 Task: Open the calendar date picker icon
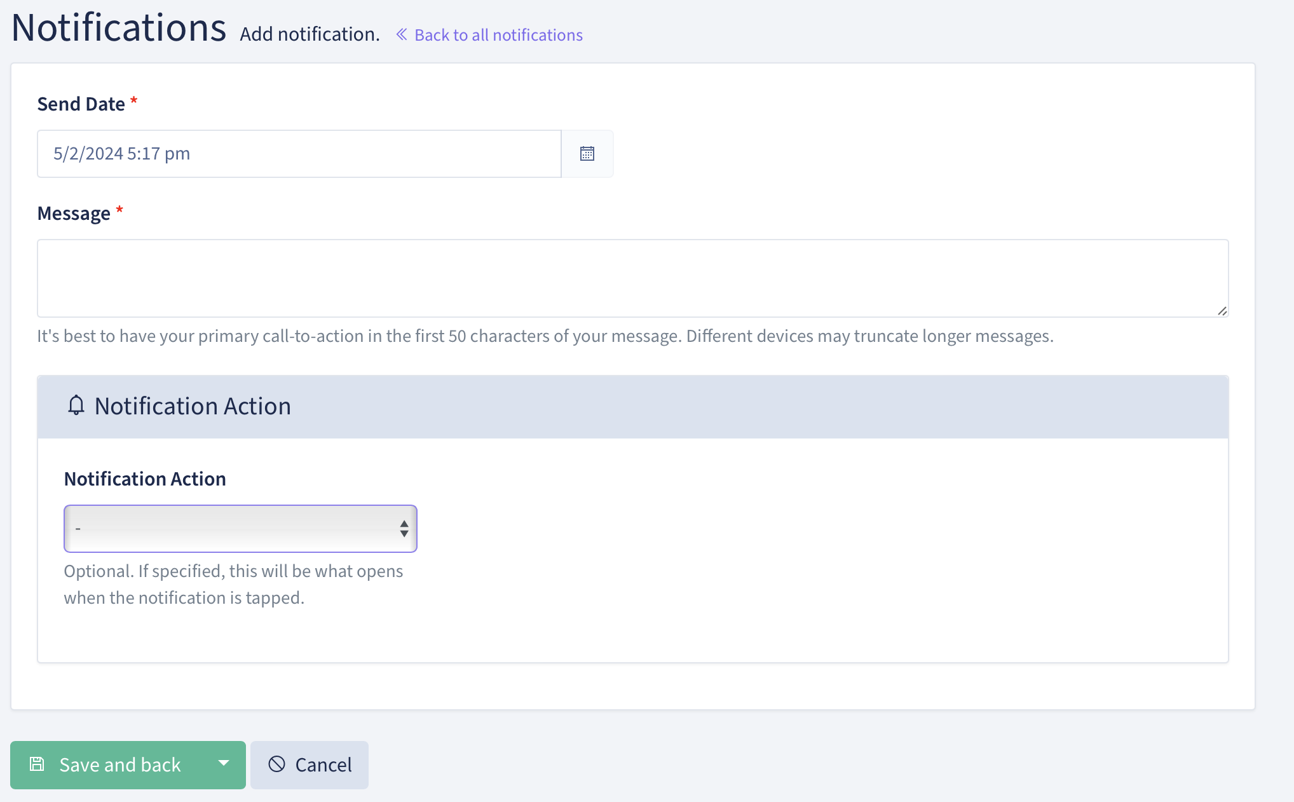587,154
